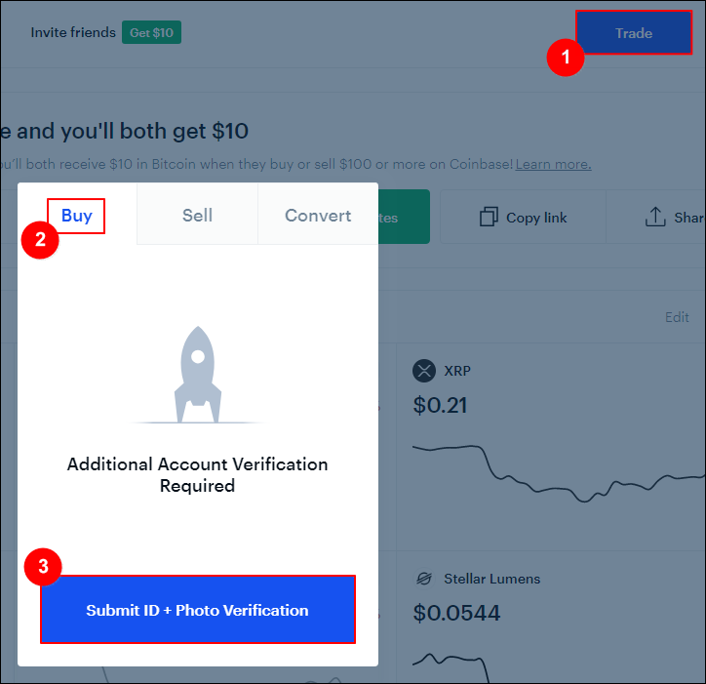The height and width of the screenshot is (684, 706).
Task: Click the Copy link icon
Action: pos(489,217)
